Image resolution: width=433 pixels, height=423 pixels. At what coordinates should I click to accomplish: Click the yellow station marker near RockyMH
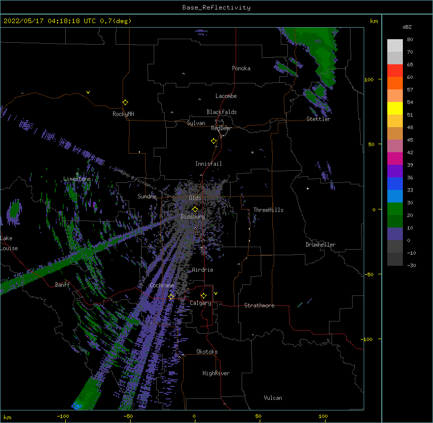pos(126,102)
